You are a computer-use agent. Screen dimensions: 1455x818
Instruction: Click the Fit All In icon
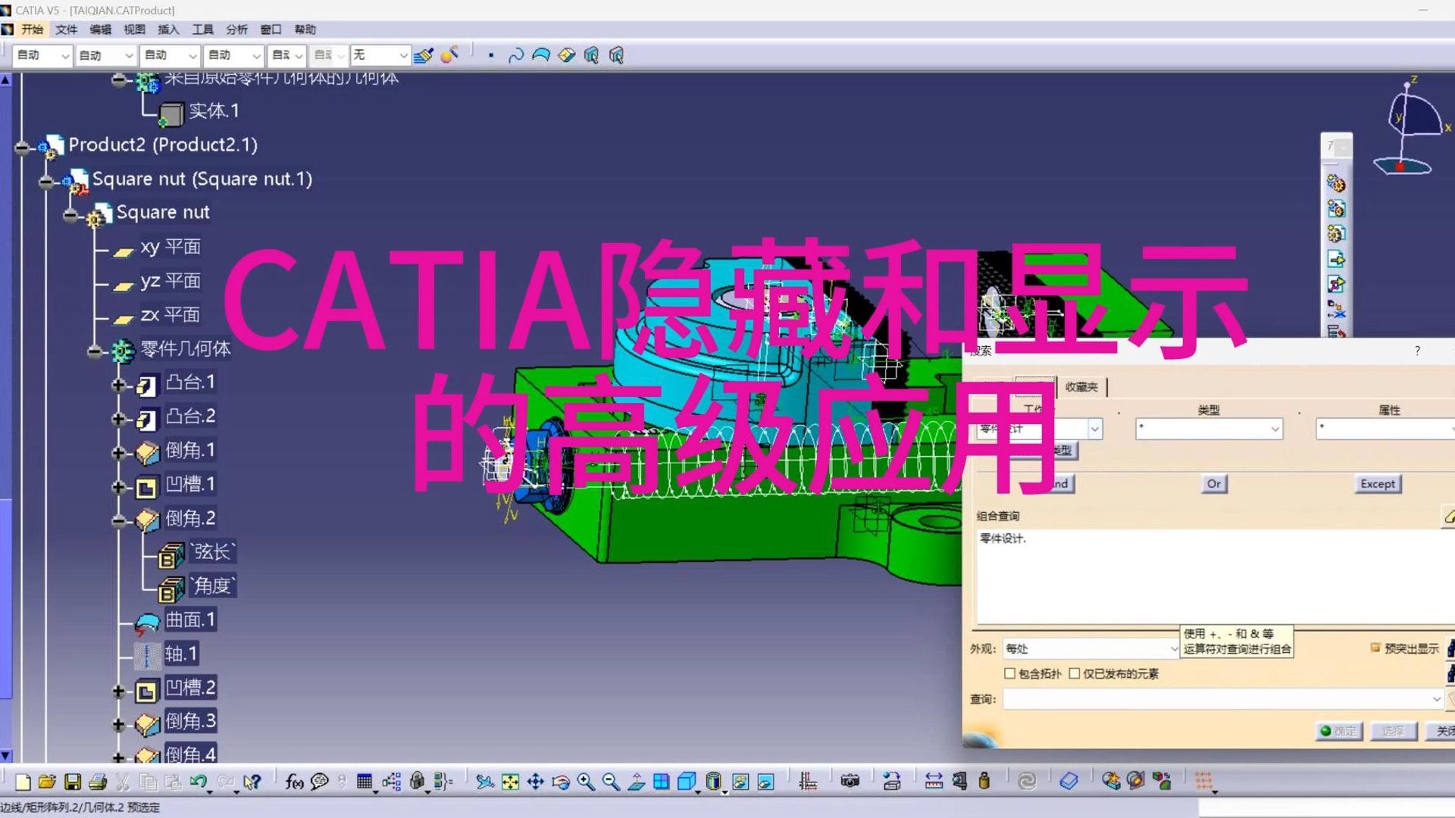[x=510, y=782]
